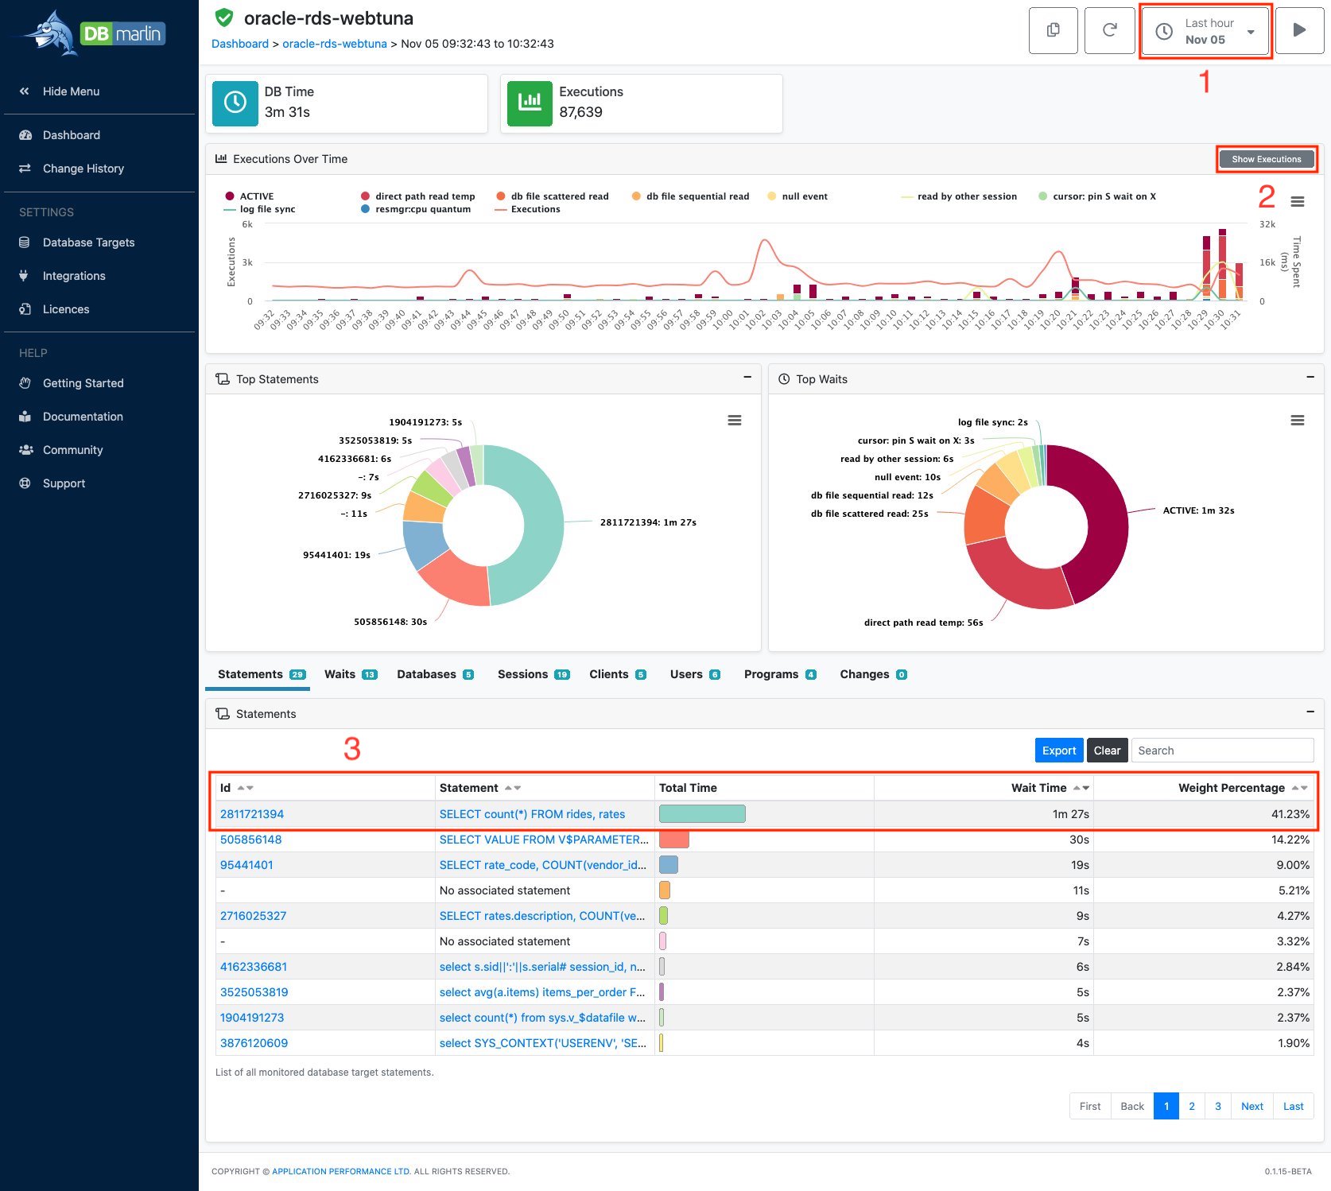Toggle resmgr:cpu quantum legend item

[x=416, y=209]
